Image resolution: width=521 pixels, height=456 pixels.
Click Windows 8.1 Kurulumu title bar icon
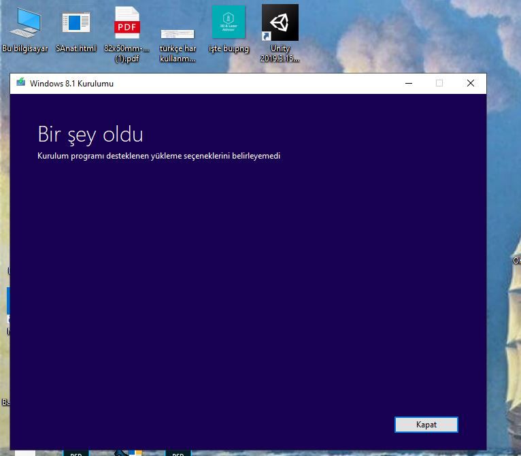coord(20,82)
